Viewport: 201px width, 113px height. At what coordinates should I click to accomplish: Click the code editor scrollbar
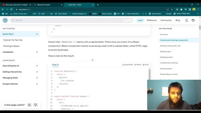pos(149,75)
